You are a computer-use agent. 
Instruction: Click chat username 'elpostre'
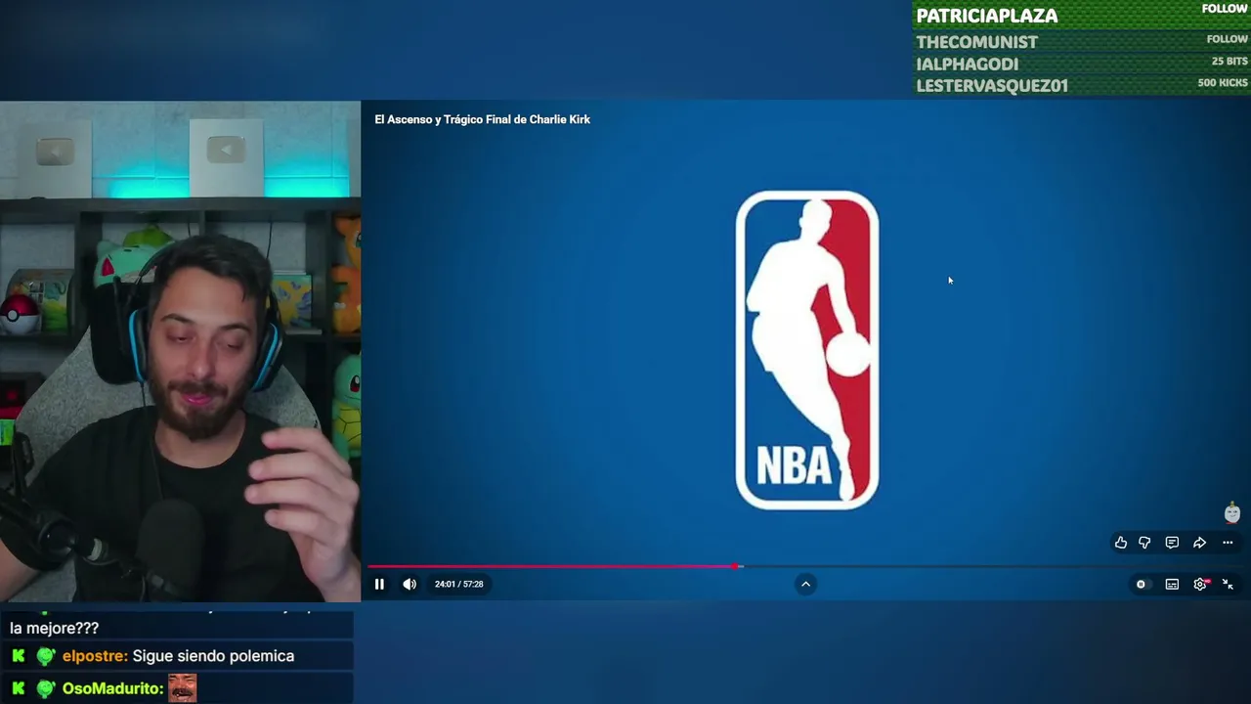[x=95, y=656]
